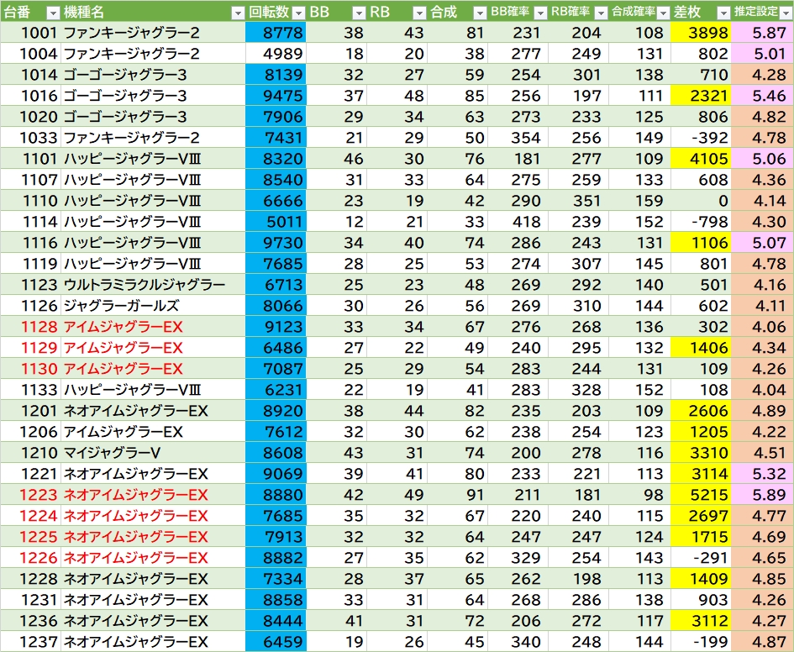The image size is (794, 652).
Task: Open the 機種名 column filter dropdown
Action: (238, 13)
